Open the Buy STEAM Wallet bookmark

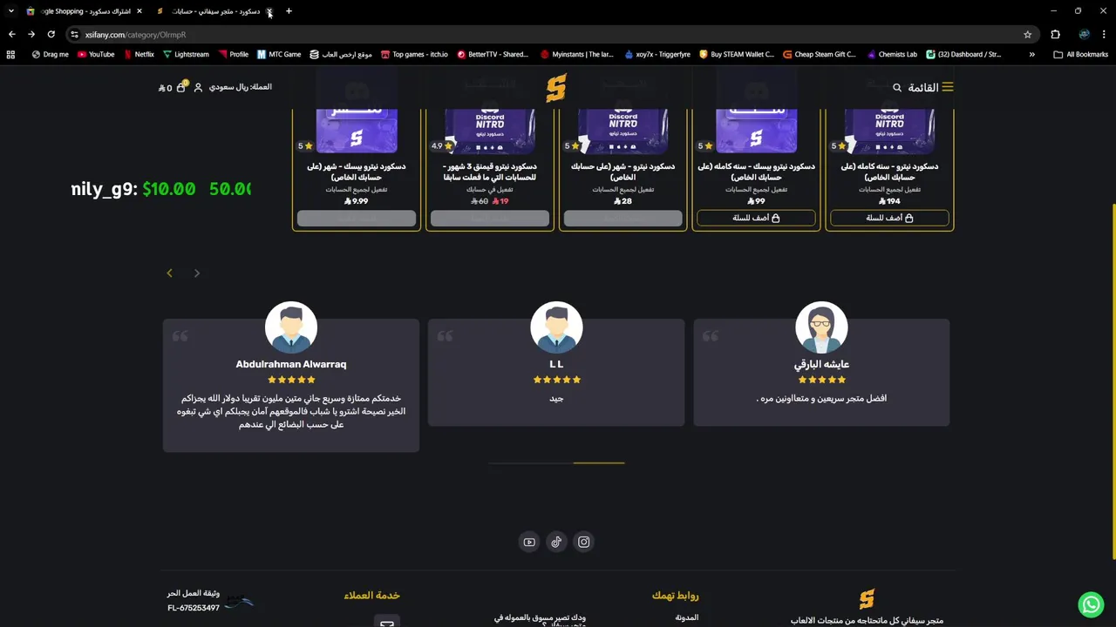(737, 54)
